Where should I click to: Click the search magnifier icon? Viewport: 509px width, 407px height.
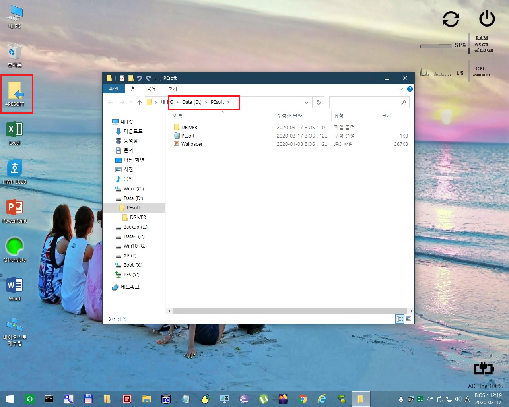(404, 102)
